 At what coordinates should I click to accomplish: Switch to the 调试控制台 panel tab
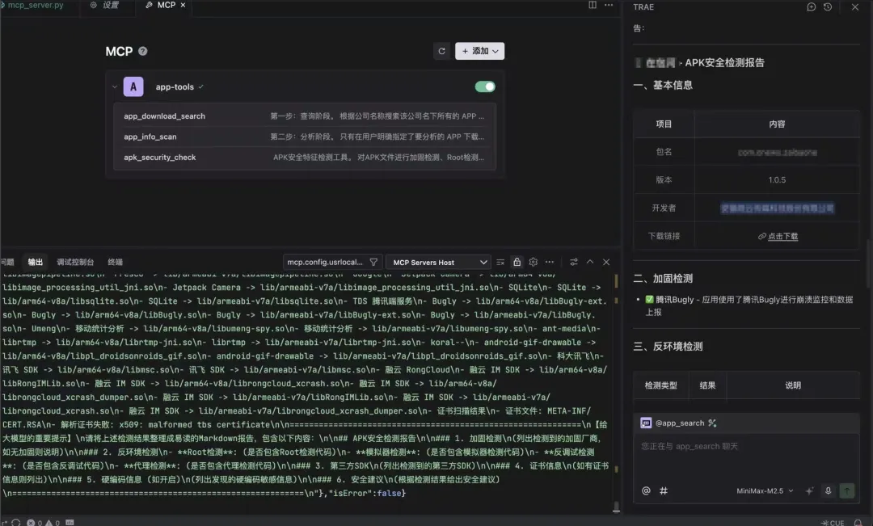(75, 262)
